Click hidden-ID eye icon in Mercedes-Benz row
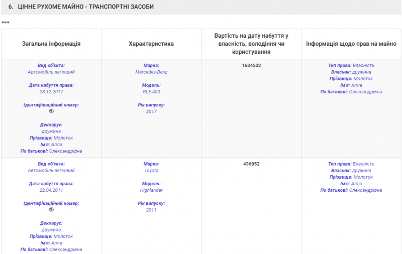The height and width of the screenshot is (254, 402). pos(51,111)
